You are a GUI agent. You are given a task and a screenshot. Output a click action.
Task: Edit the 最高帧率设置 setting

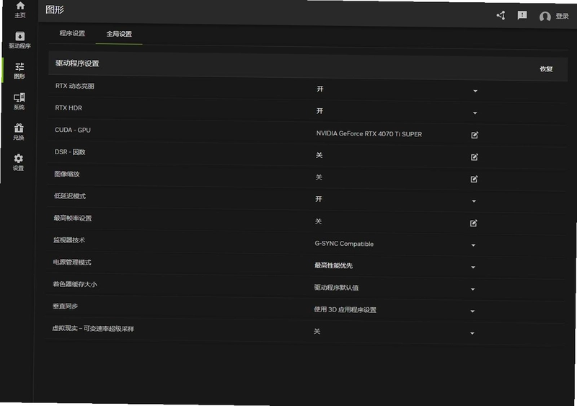[474, 223]
